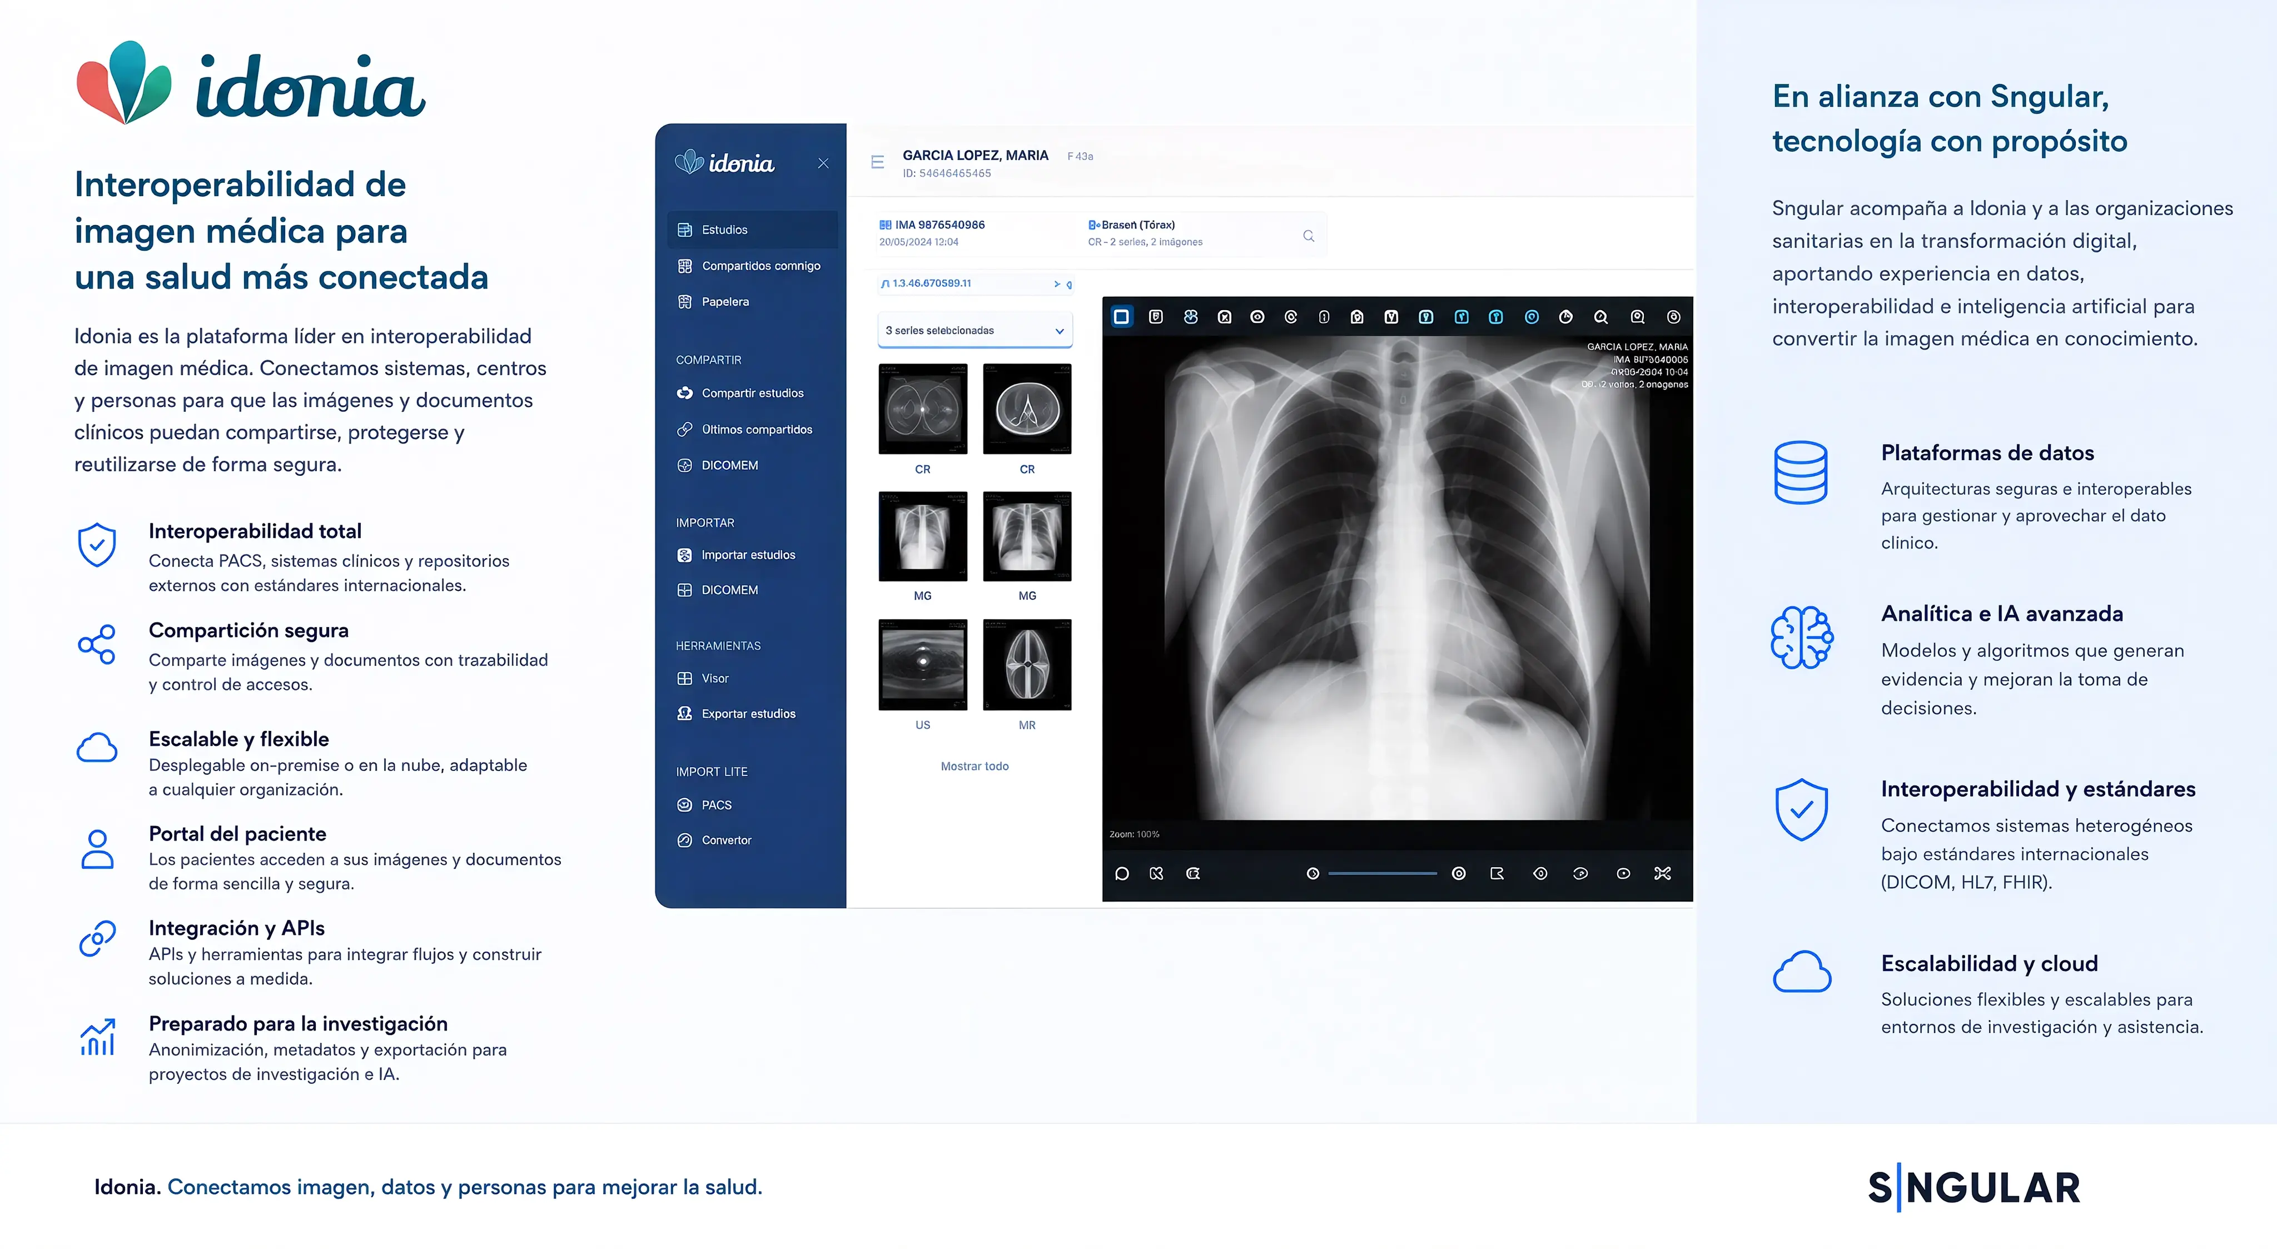
Task: Click the Idonia logo at top left
Action: [x=250, y=83]
